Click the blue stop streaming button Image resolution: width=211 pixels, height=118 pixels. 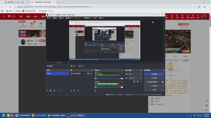point(154,74)
